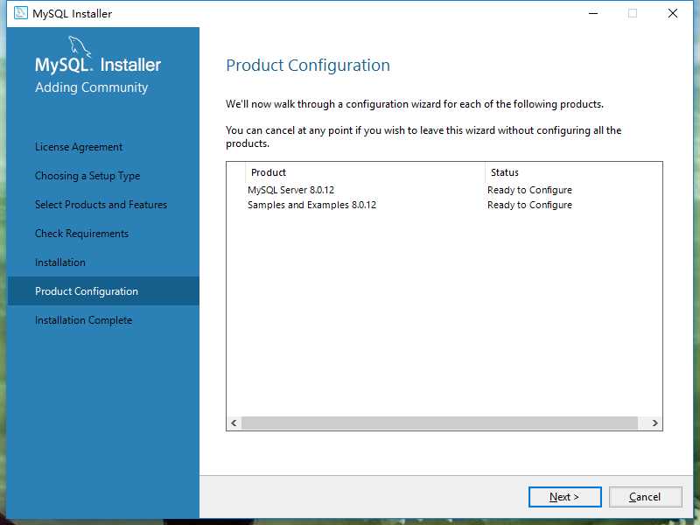Viewport: 700px width, 525px height.
Task: Open Select Products and Features step
Action: [101, 205]
